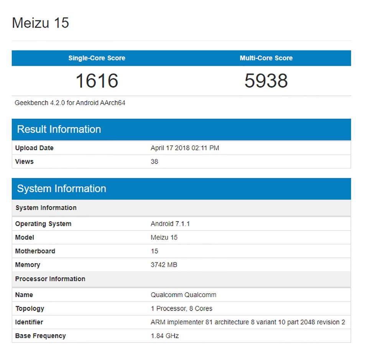Click the 1.84 GHz value
Image resolution: width=368 pixels, height=347 pixels.
(165, 336)
